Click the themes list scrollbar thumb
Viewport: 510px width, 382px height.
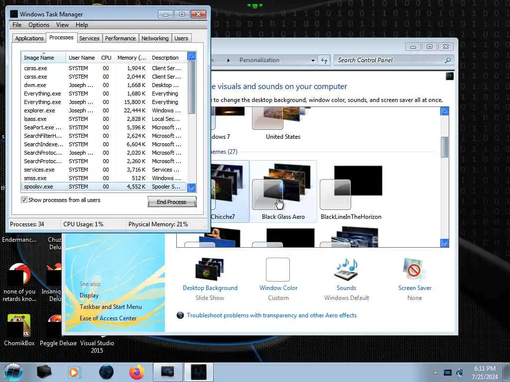click(444, 147)
